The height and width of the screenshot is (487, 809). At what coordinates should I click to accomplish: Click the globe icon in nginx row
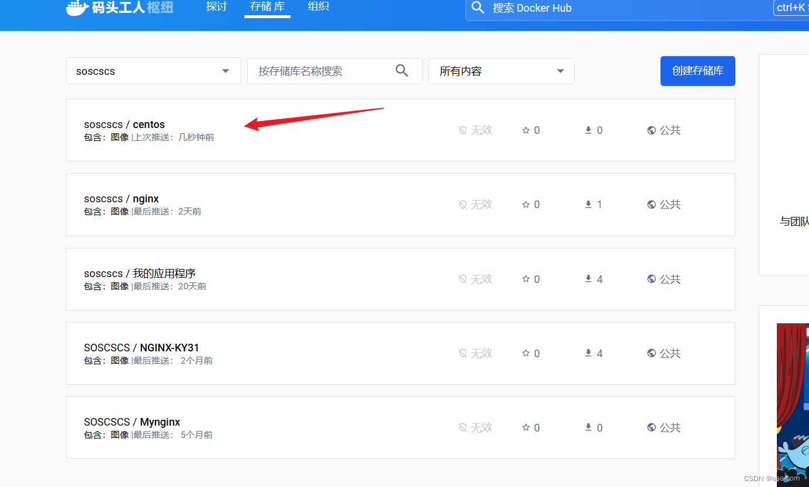click(x=652, y=205)
